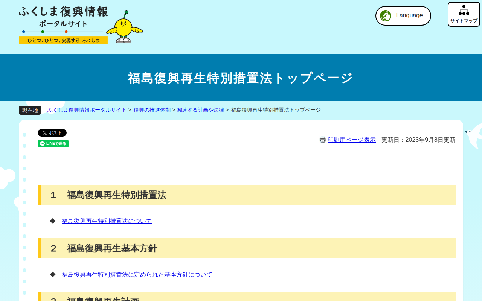Viewport: 482px width, 301px height.
Task: Click the 更新日：2023年9月8日更新 text
Action: [418, 140]
